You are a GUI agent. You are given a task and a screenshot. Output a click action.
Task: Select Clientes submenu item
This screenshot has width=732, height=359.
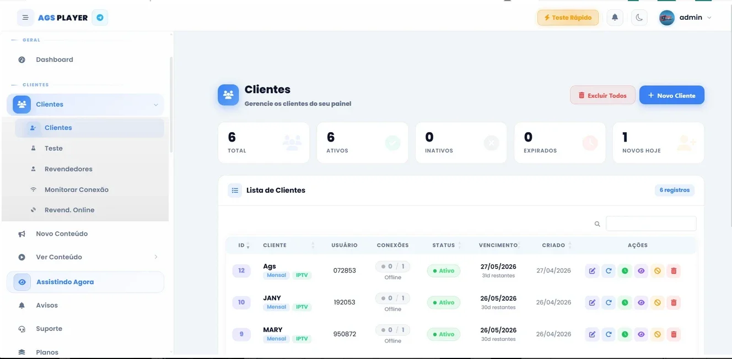(89, 128)
